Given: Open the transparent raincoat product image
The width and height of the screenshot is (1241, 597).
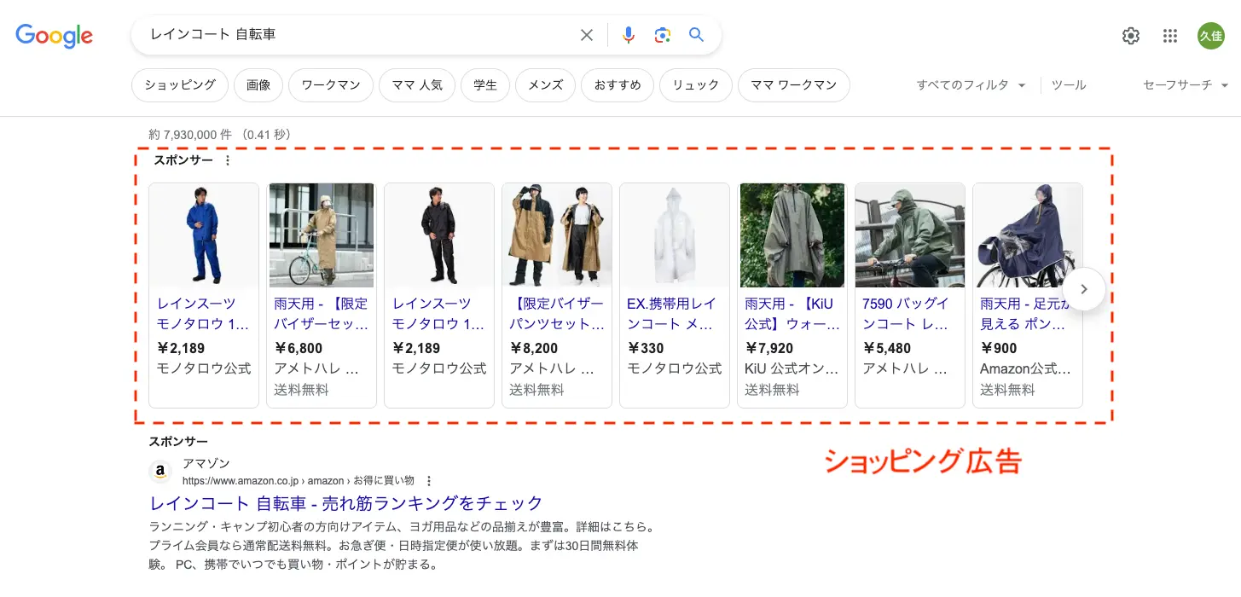Looking at the screenshot, I should 675,235.
